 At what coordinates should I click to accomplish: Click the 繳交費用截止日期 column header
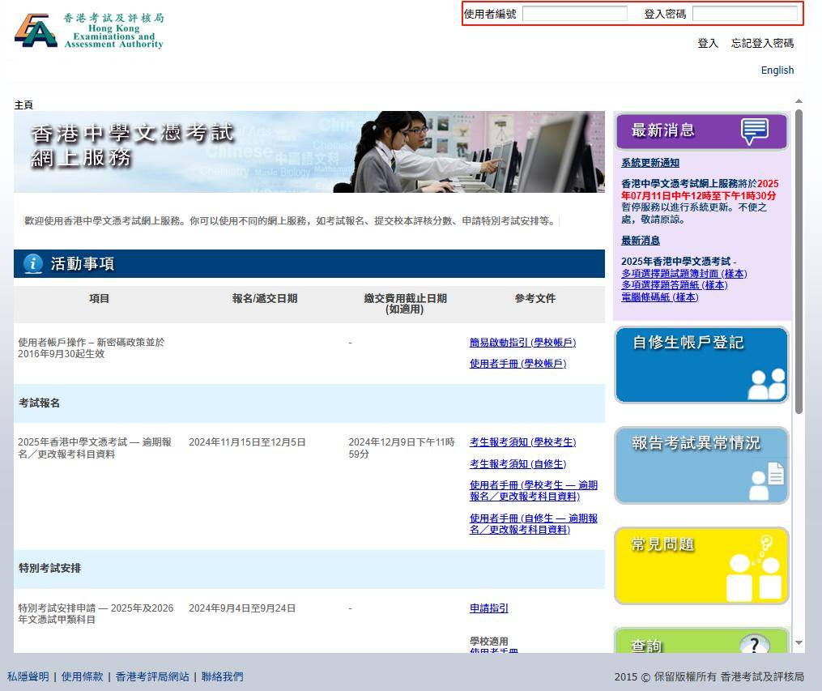405,304
